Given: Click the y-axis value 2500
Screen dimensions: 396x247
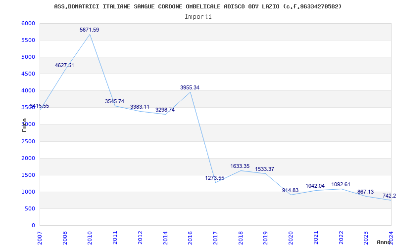Looking at the screenshot, I should tap(29, 141).
